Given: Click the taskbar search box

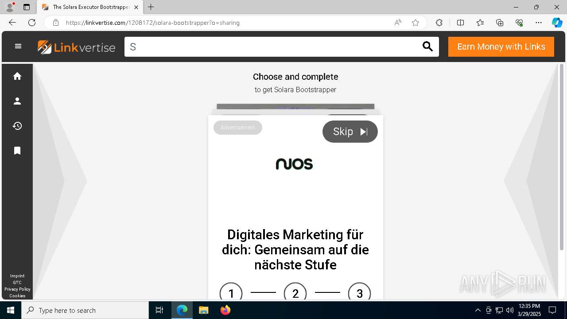Looking at the screenshot, I should click(85, 310).
